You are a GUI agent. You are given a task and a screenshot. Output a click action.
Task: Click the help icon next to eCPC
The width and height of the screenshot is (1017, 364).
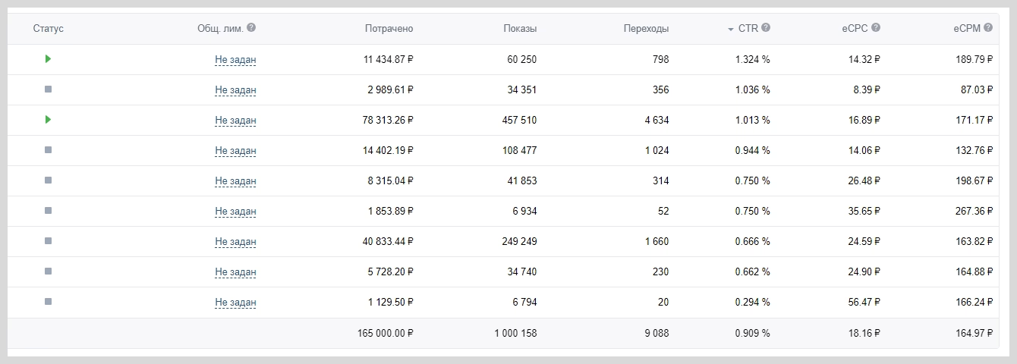tap(876, 28)
